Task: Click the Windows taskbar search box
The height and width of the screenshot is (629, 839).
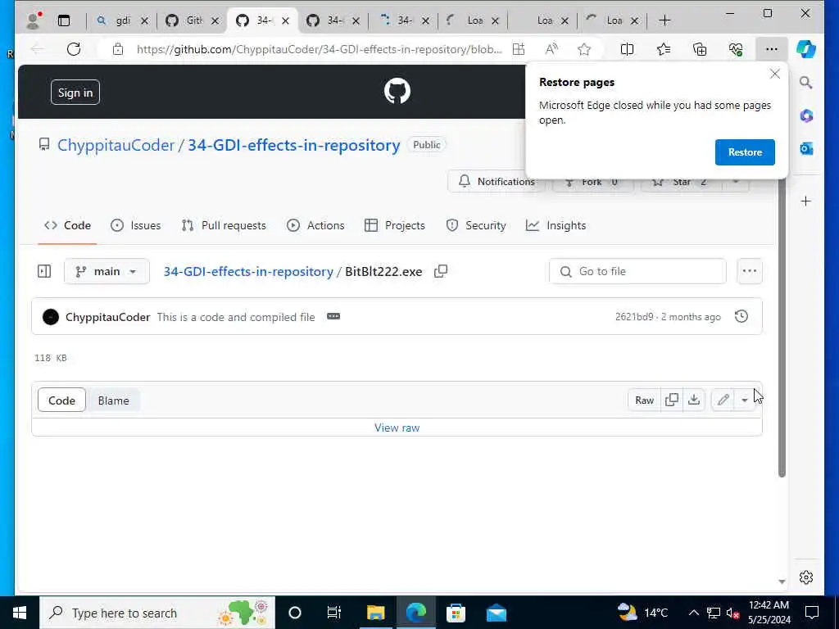Action: click(157, 613)
